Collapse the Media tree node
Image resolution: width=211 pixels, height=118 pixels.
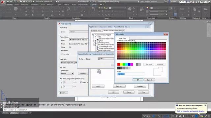coord(93,37)
